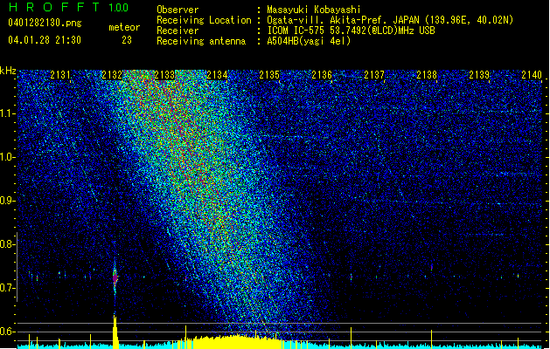Viewport: 550px width, 349px height.
Task: Click the 0.6 kHz frequency tick label
Action: (x=8, y=332)
